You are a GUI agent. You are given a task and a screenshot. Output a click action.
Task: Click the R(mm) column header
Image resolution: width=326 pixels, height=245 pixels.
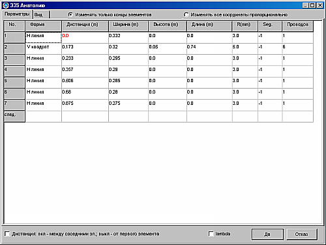tap(245, 26)
